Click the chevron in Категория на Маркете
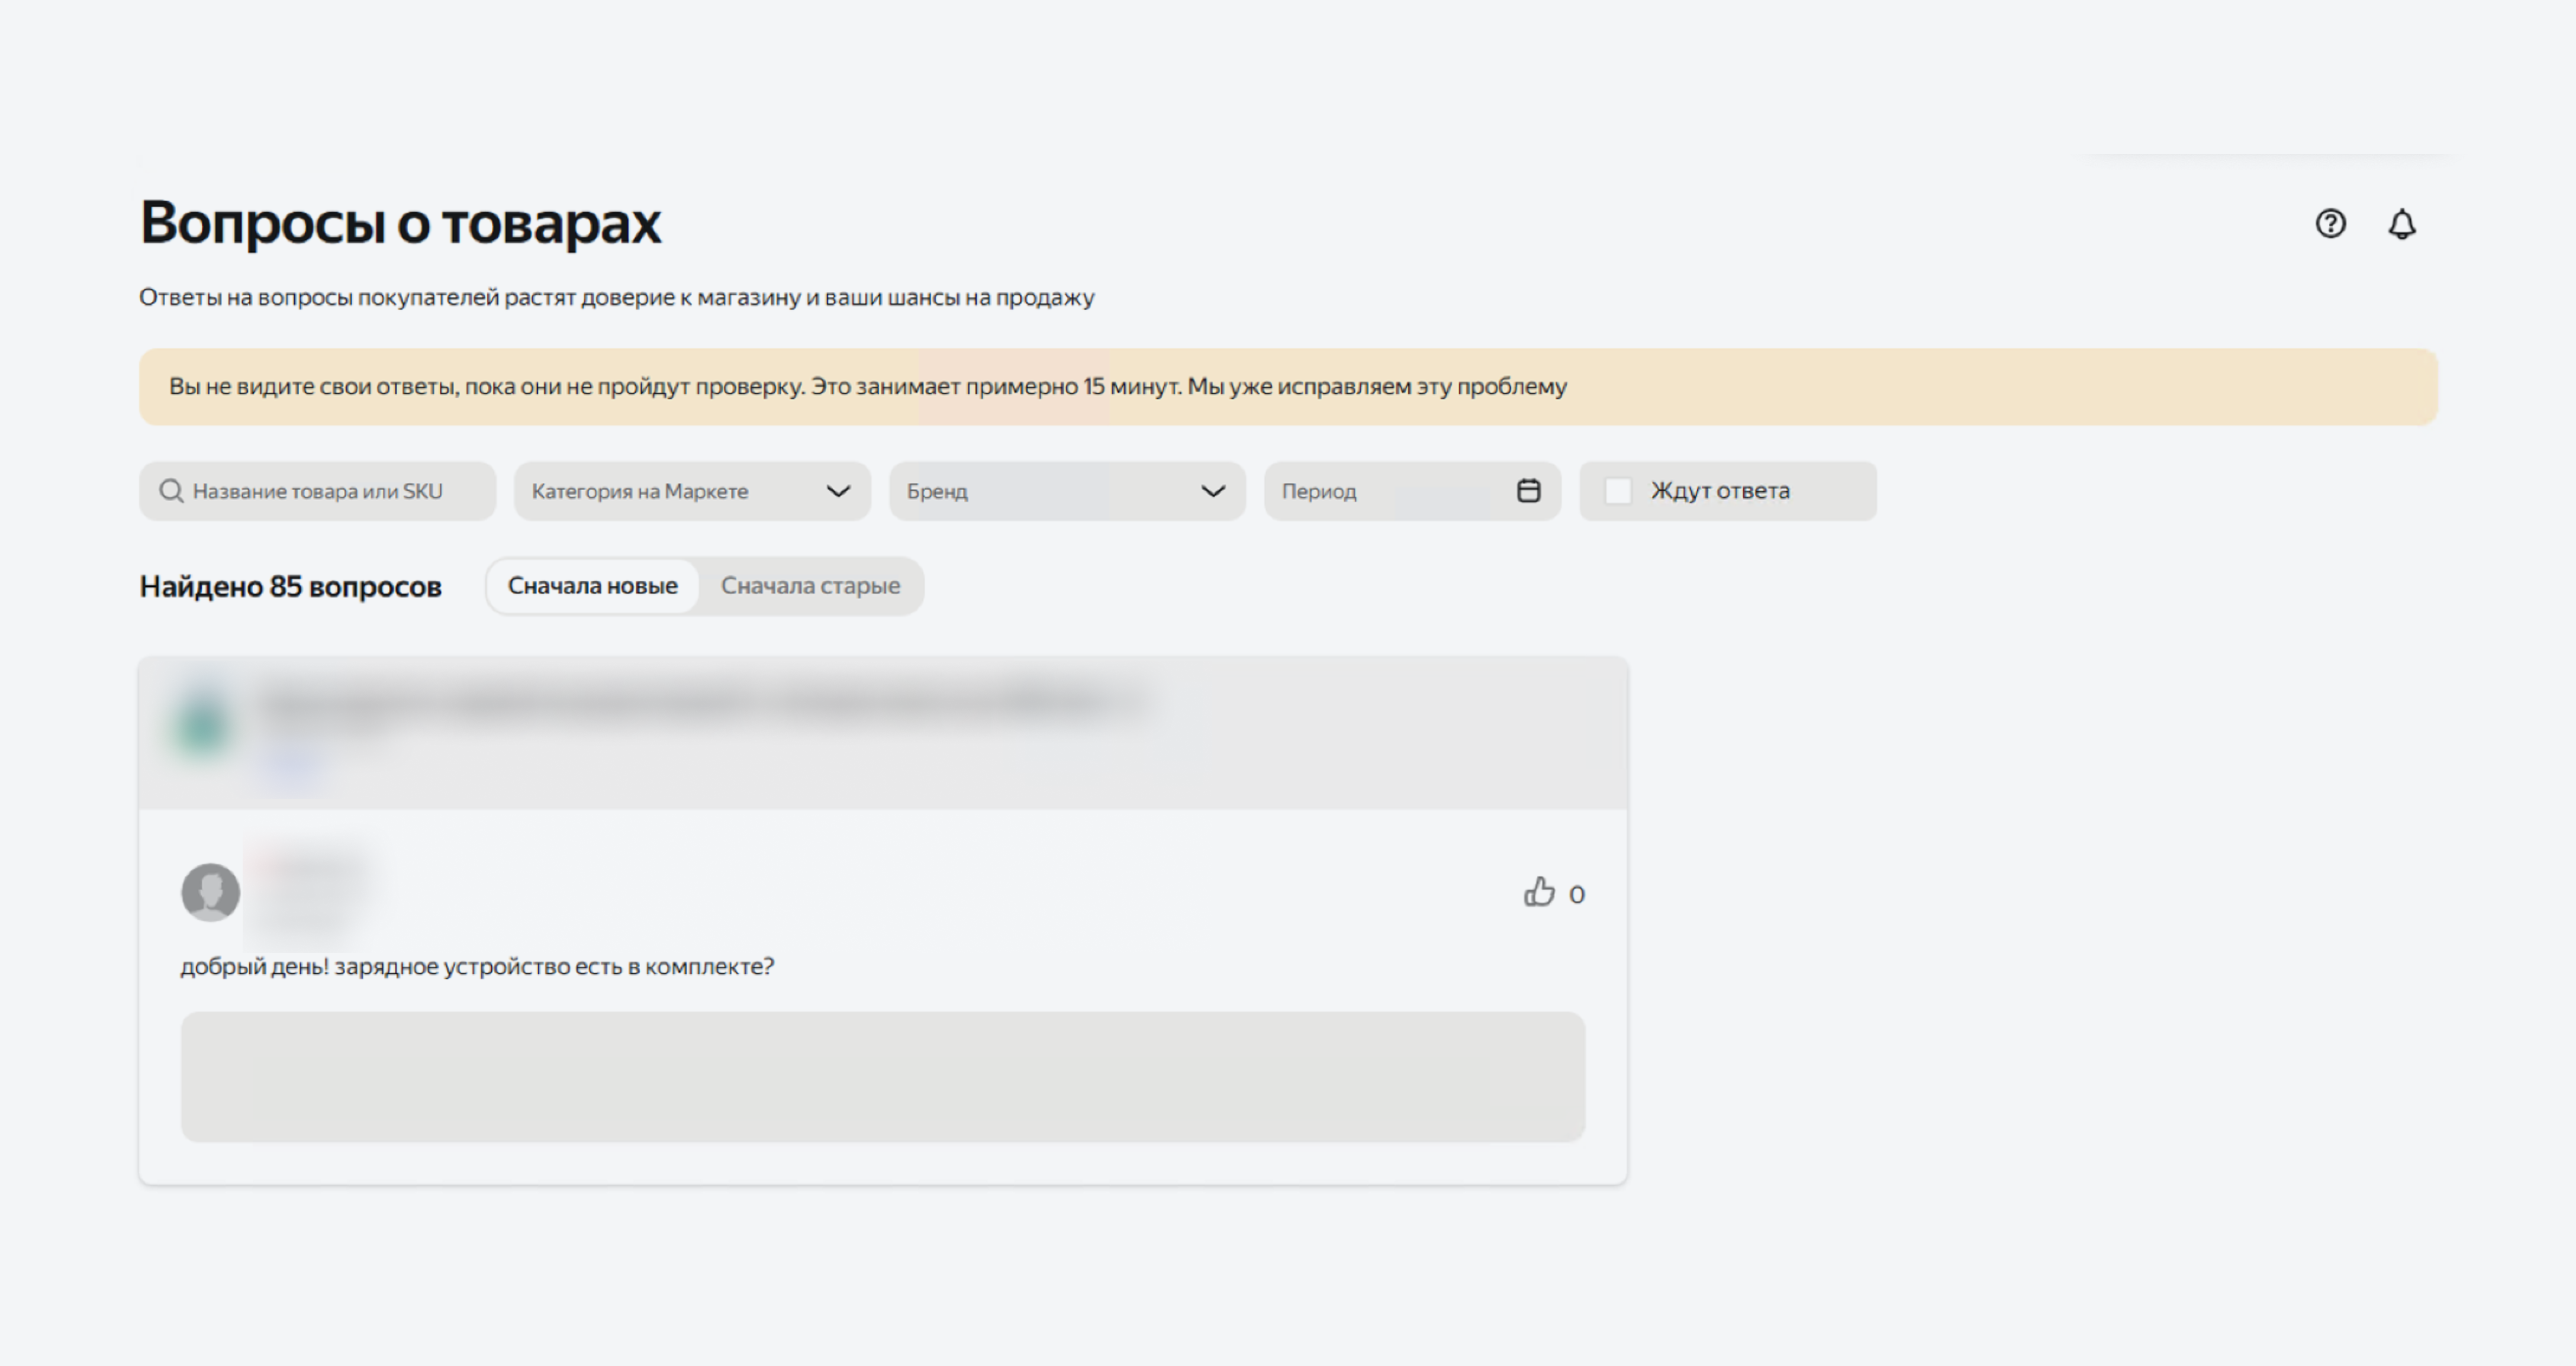Viewport: 2576px width, 1366px height. 838,491
